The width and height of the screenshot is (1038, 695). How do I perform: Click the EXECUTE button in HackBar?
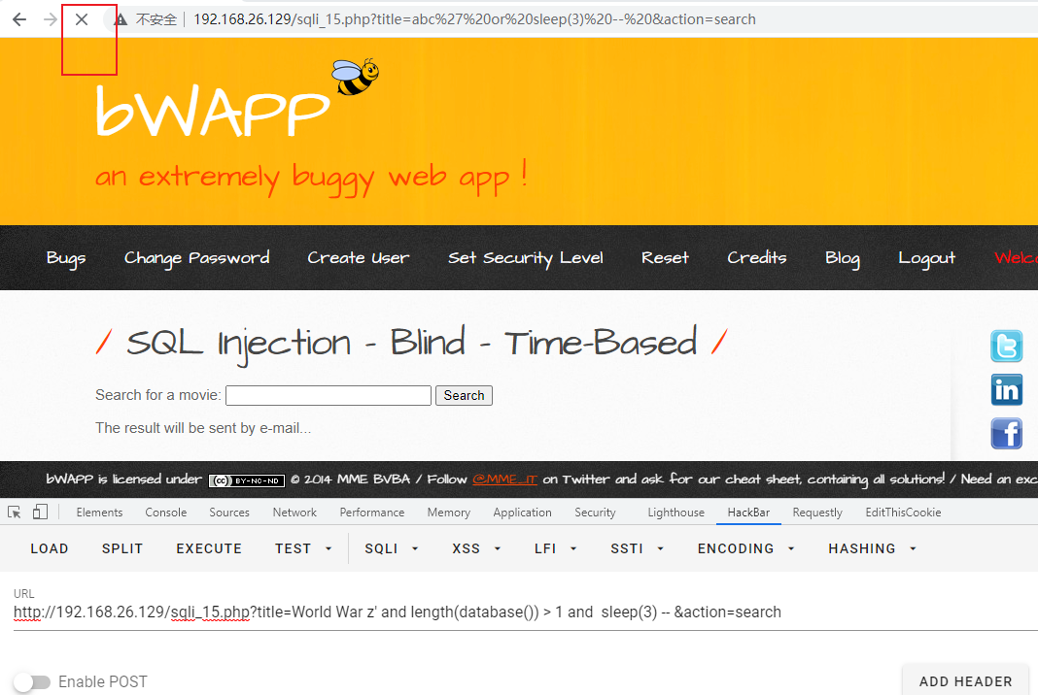point(209,548)
